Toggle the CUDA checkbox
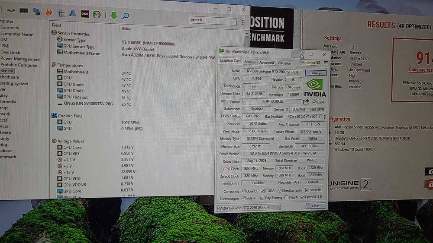This screenshot has height=243, width=433. (x=263, y=191)
